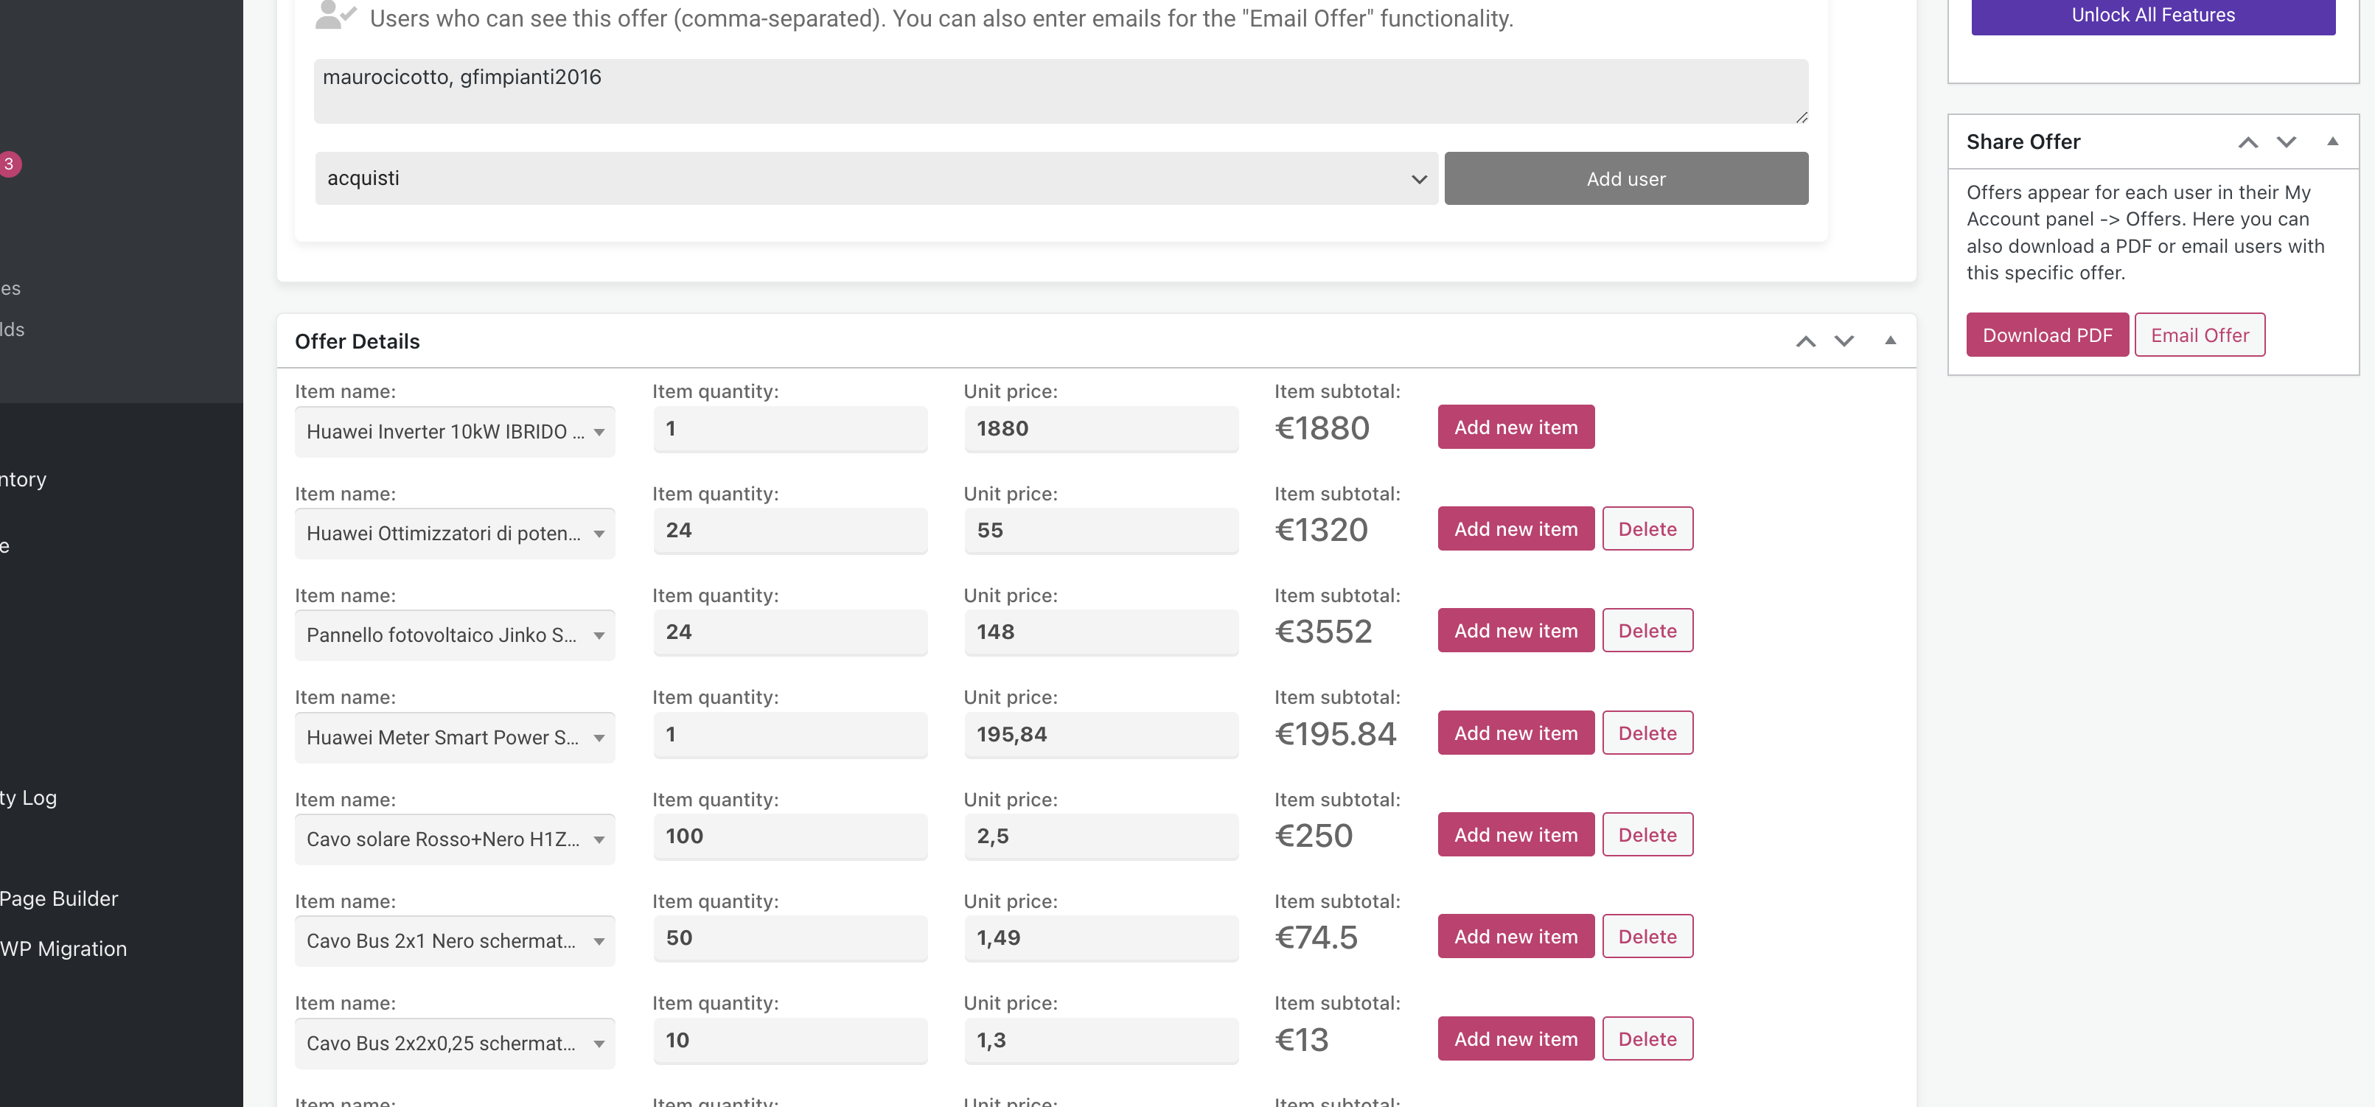Open WP Migration sidebar item
Screen dimensions: 2375x1107
click(63, 949)
